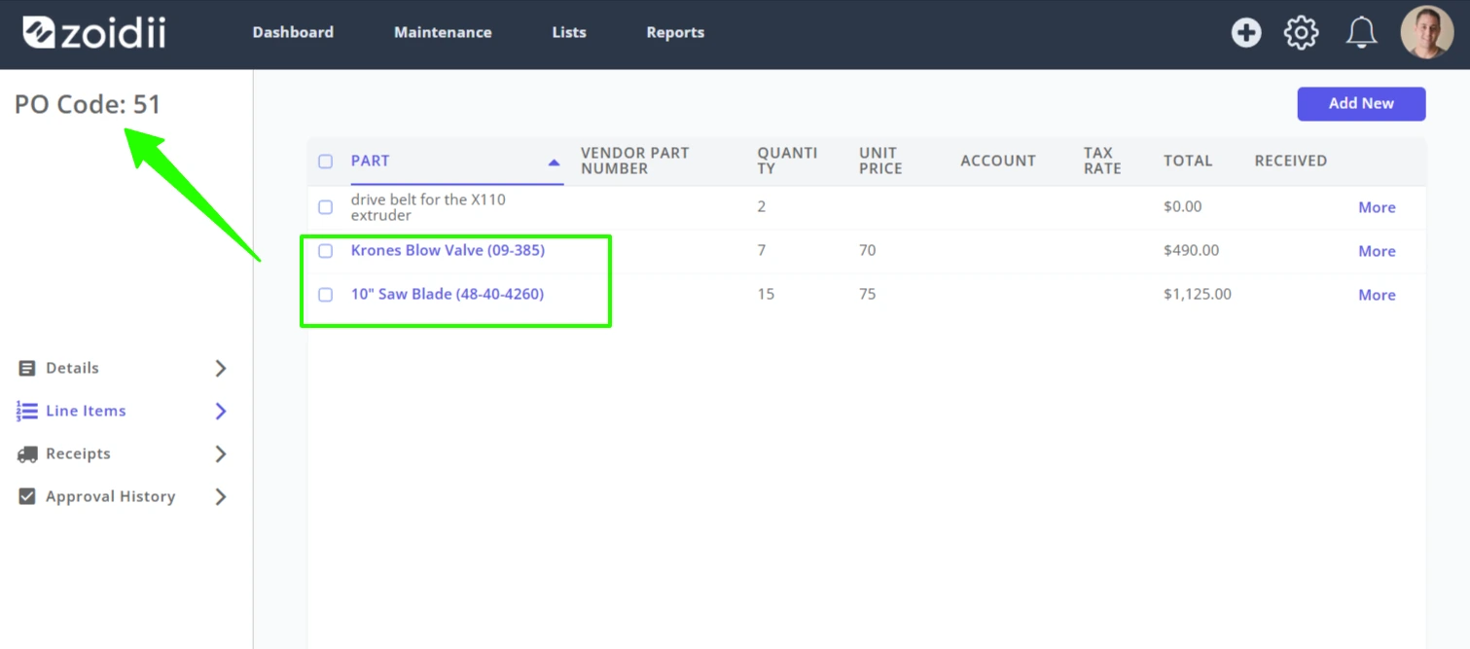
Task: Click quantity 15 cell
Action: click(x=766, y=294)
